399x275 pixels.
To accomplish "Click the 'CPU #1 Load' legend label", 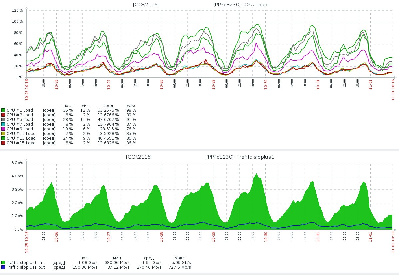I will [20, 110].
